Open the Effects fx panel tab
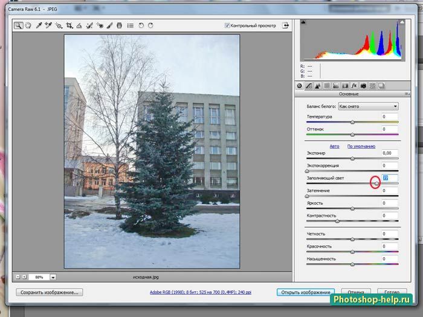Image resolution: width=423 pixels, height=317 pixels. [x=354, y=86]
